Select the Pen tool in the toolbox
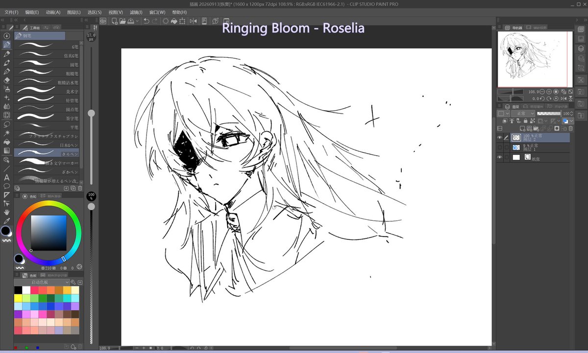Screen dimensions: 588x353 point(7,45)
